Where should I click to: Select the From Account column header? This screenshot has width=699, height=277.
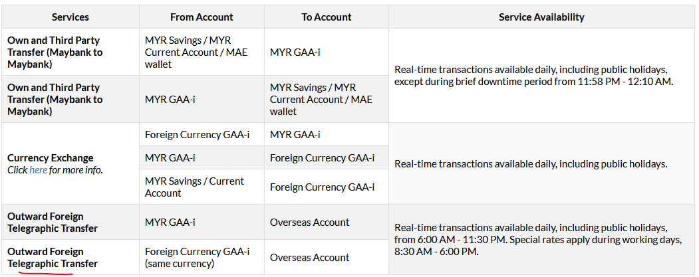(x=201, y=17)
